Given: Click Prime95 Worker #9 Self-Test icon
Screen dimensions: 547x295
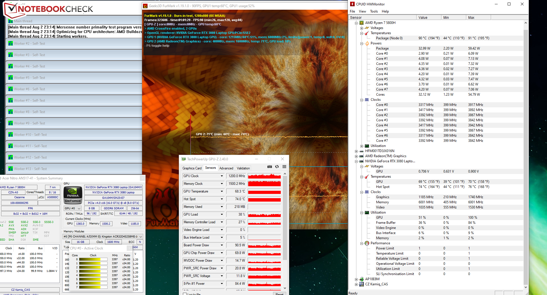Looking at the screenshot, I should click(x=11, y=123).
